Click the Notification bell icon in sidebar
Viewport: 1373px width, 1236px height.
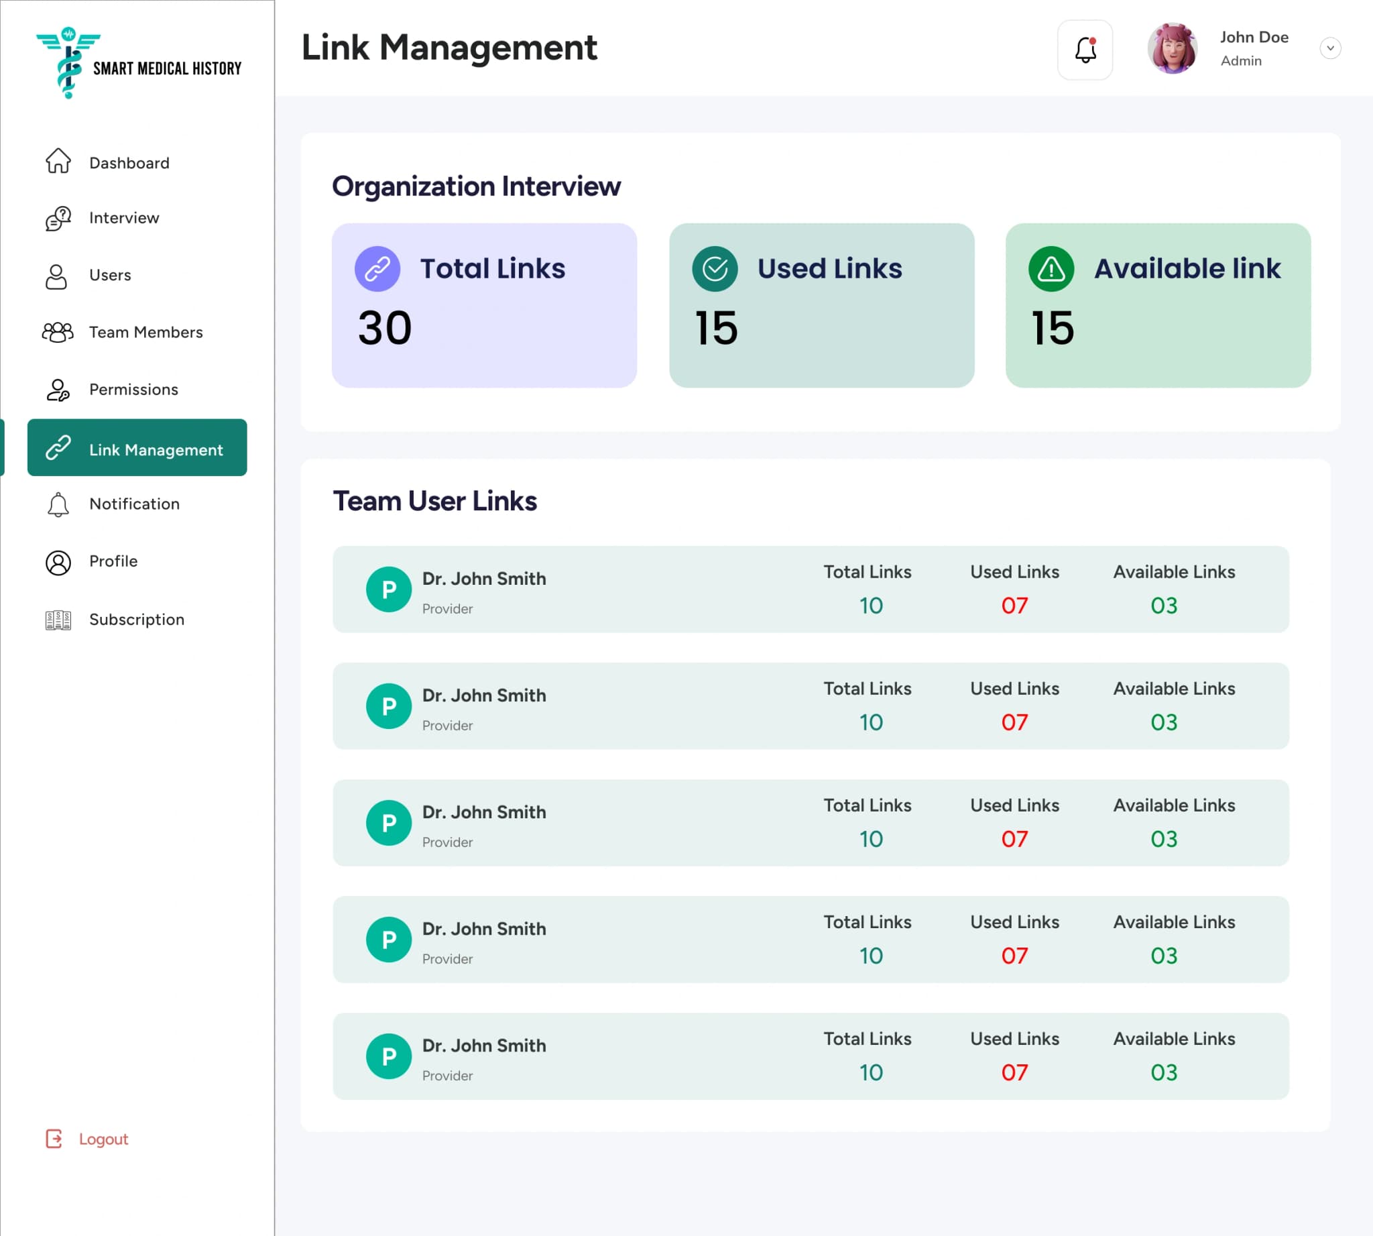[x=58, y=505]
